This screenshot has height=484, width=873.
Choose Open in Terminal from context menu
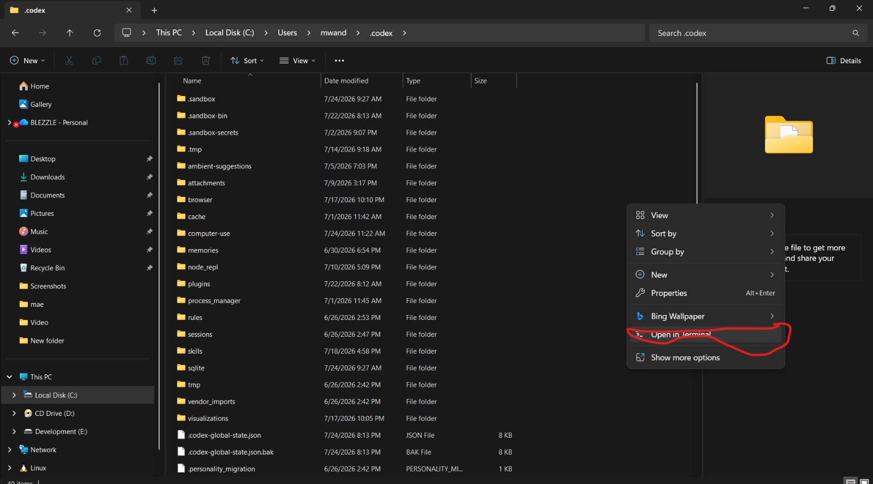(x=705, y=335)
